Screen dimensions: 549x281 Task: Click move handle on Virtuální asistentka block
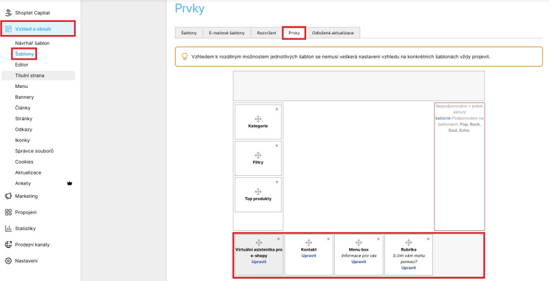259,243
